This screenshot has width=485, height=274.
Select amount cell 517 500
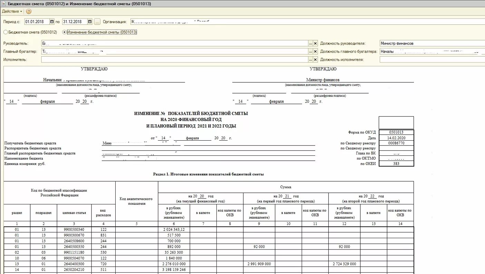tap(174, 235)
